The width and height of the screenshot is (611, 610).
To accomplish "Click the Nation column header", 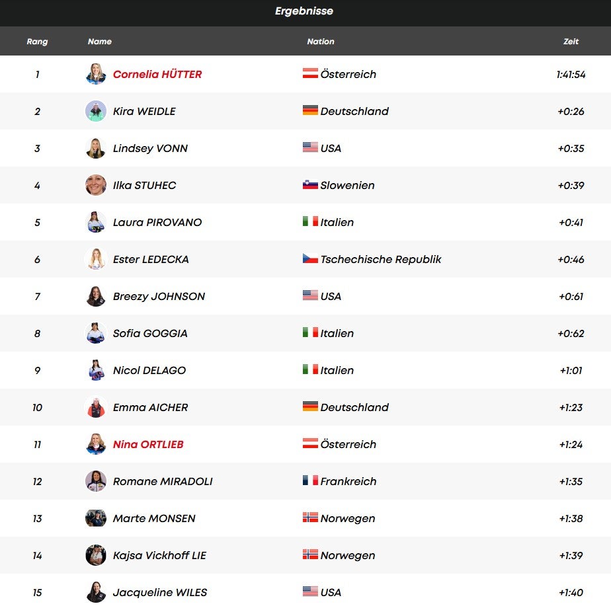I will tap(321, 41).
